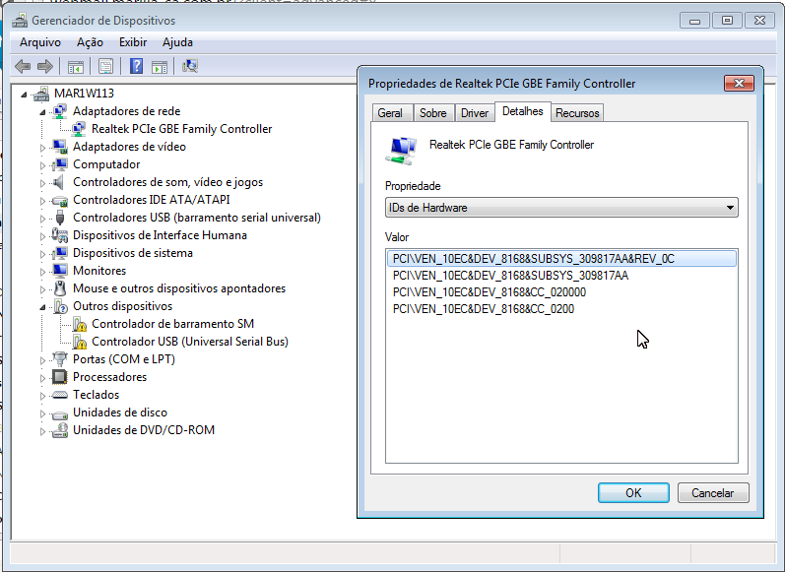Click the Forward arrow toolbar icon

click(x=45, y=66)
